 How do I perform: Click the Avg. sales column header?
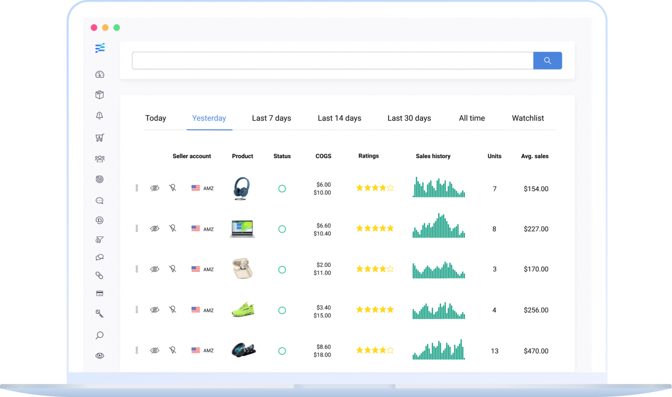(x=535, y=156)
